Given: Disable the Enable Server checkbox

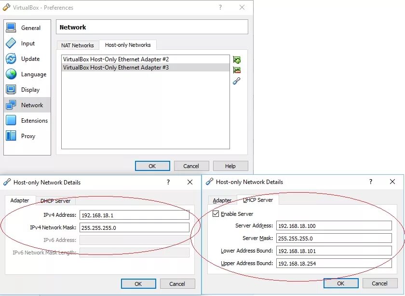Looking at the screenshot, I should pos(216,214).
